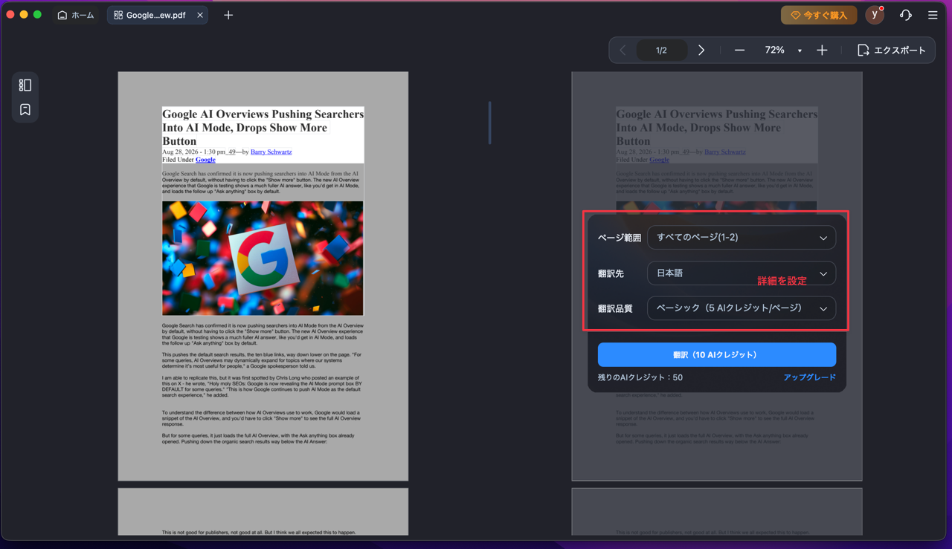The image size is (952, 549).
Task: Select the Google...ew.pdf tab
Action: (158, 15)
